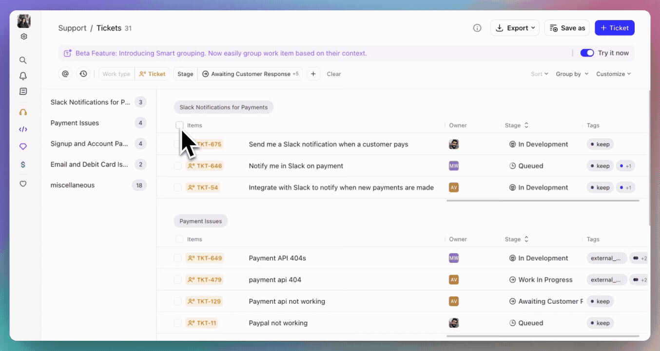Click the user avatar at top left
660x351 pixels.
point(24,21)
